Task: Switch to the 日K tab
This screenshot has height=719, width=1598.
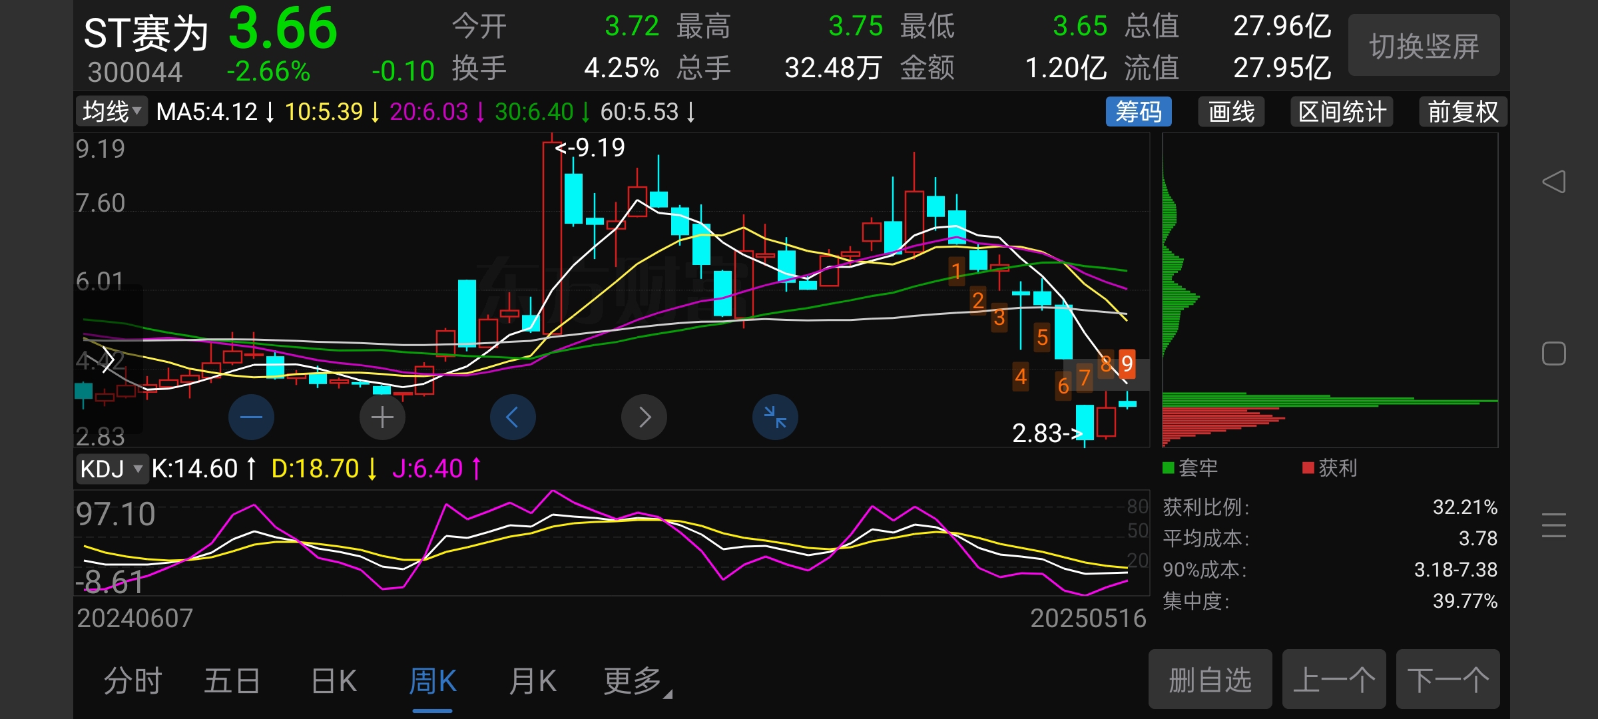Action: click(x=334, y=681)
